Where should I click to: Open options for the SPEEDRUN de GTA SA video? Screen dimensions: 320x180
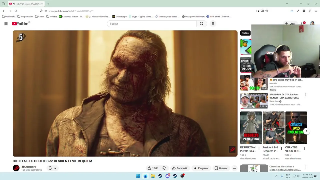point(306,95)
